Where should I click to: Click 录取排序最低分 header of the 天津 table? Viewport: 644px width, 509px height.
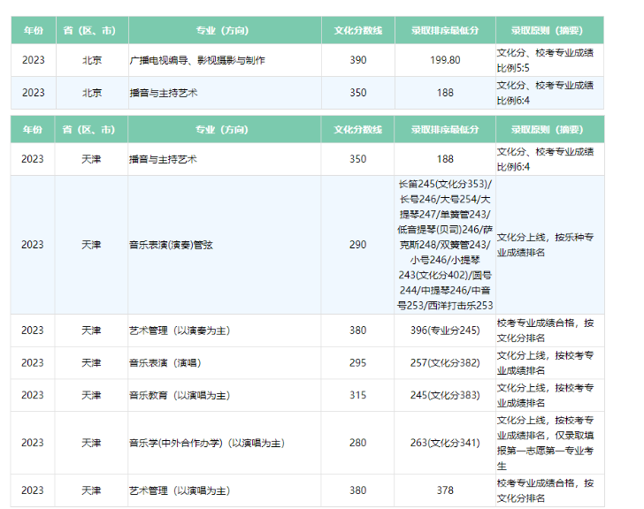[x=445, y=130]
